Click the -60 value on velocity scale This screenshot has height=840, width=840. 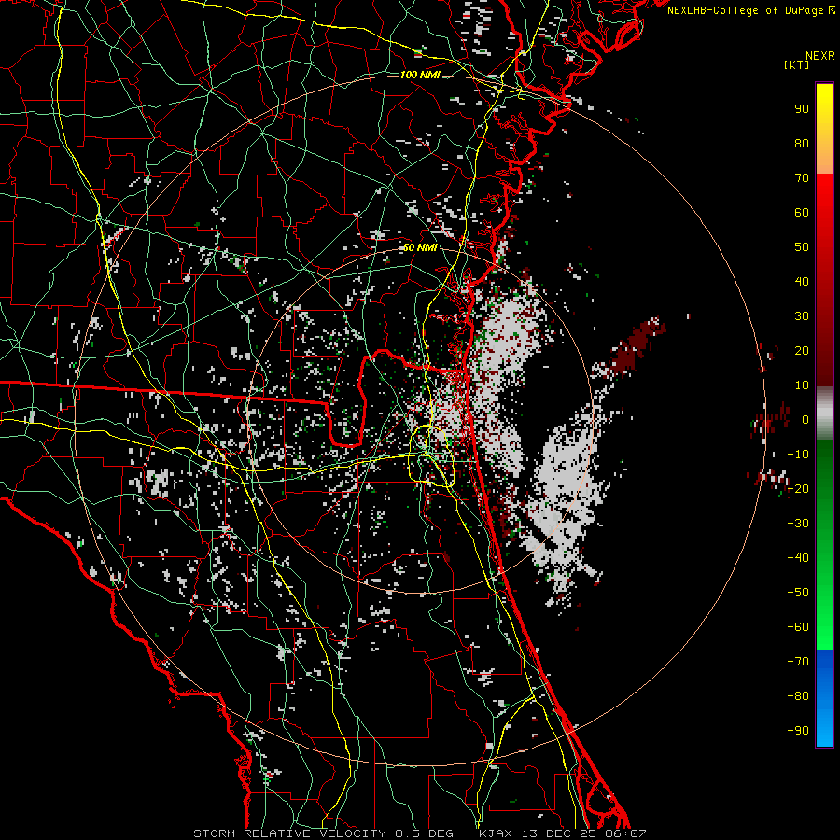click(798, 627)
